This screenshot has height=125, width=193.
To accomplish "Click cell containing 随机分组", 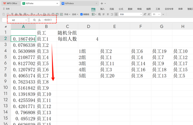I will [67, 33].
